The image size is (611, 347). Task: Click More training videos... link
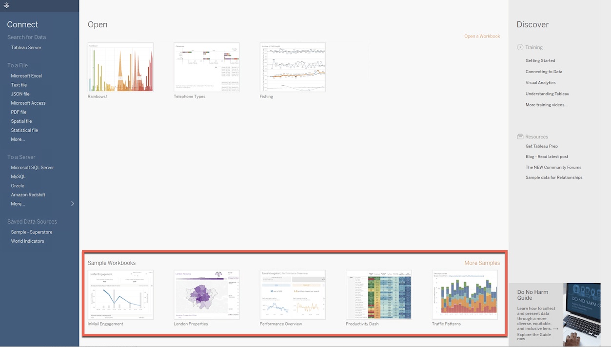[547, 105]
